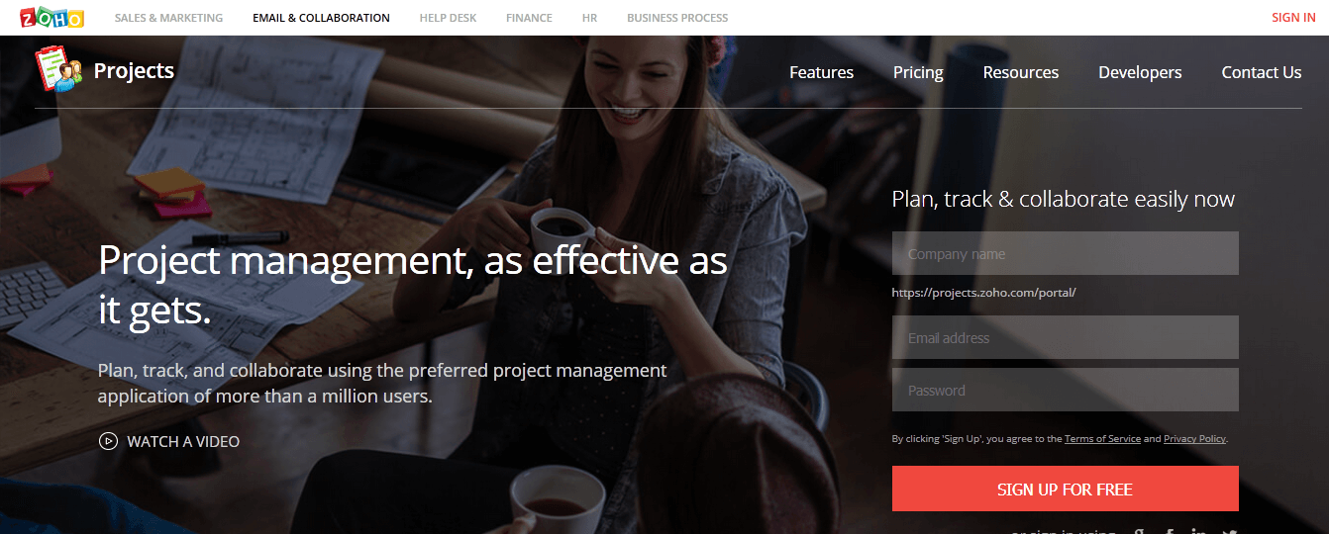
Task: Click the Sign In link
Action: tap(1293, 18)
